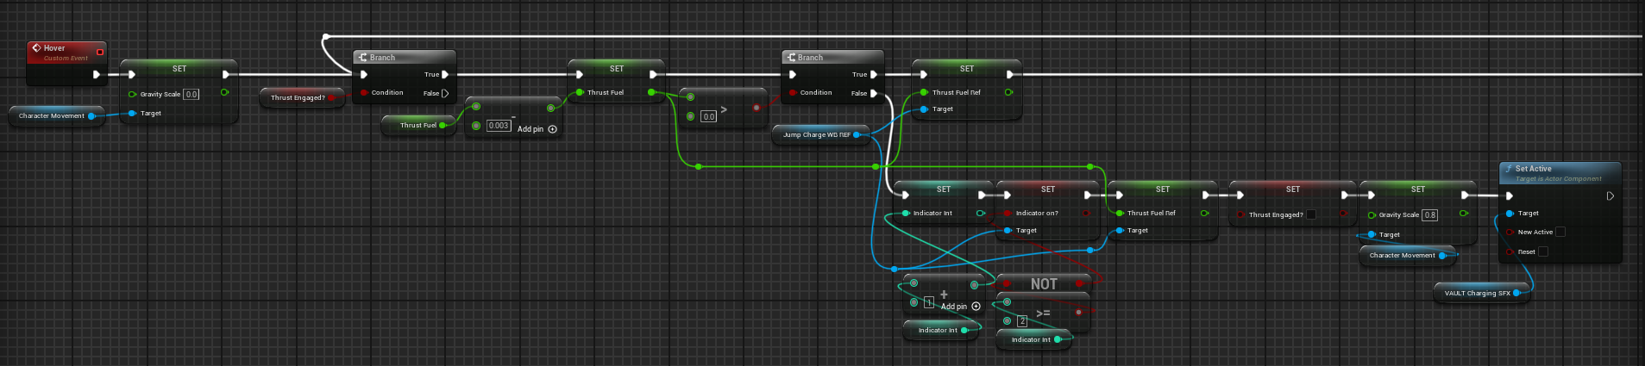This screenshot has height=366, width=1645.
Task: Click the red delegate pin on Hover event
Action: click(x=99, y=52)
